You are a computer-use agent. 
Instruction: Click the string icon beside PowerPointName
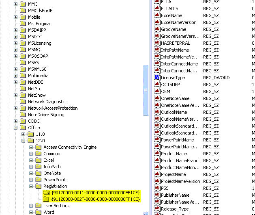point(157,139)
